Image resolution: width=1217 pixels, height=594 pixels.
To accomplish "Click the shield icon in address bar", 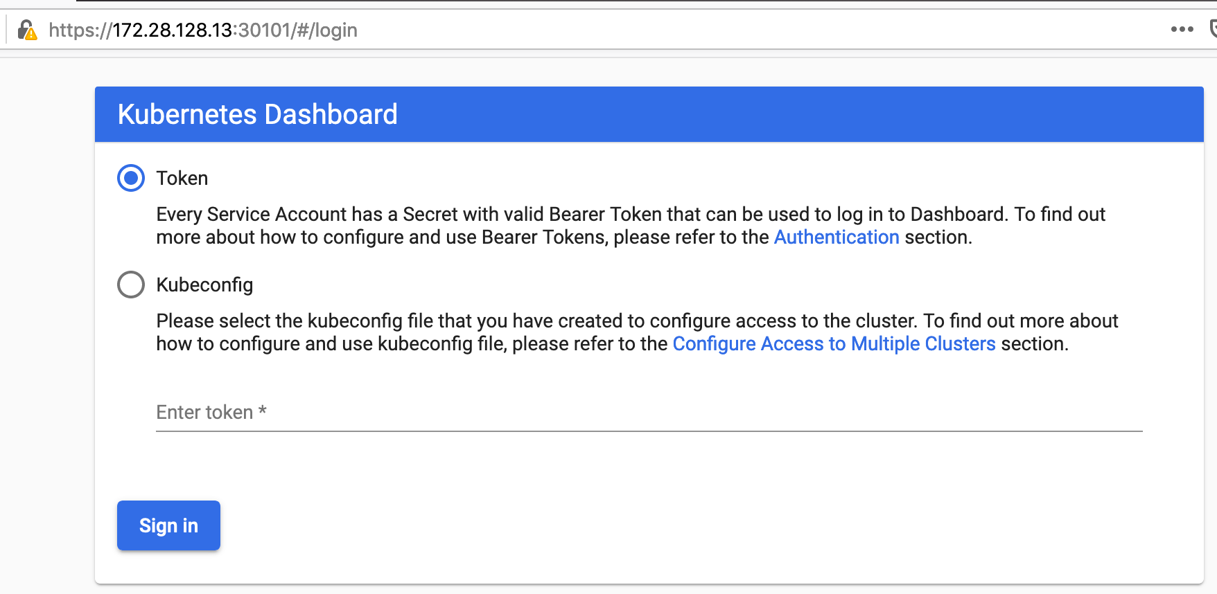I will [x=1213, y=29].
